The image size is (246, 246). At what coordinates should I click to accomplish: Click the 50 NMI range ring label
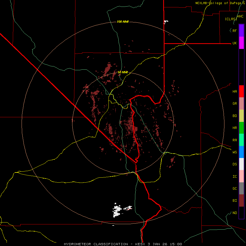123,72
